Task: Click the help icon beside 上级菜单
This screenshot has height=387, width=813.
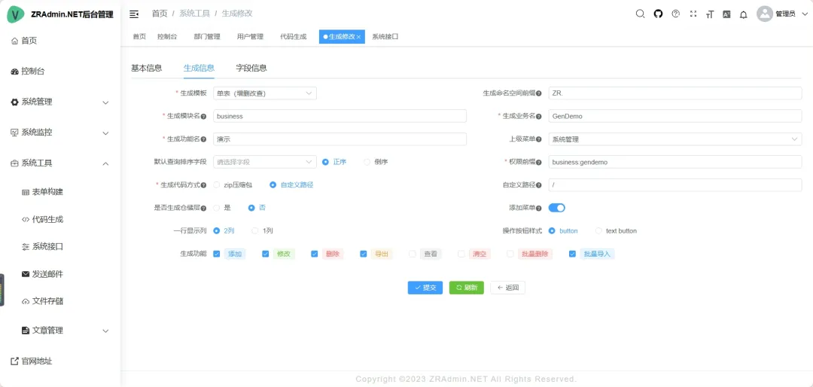Action: coord(539,139)
